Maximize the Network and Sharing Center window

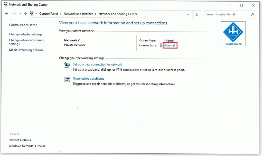241,5
